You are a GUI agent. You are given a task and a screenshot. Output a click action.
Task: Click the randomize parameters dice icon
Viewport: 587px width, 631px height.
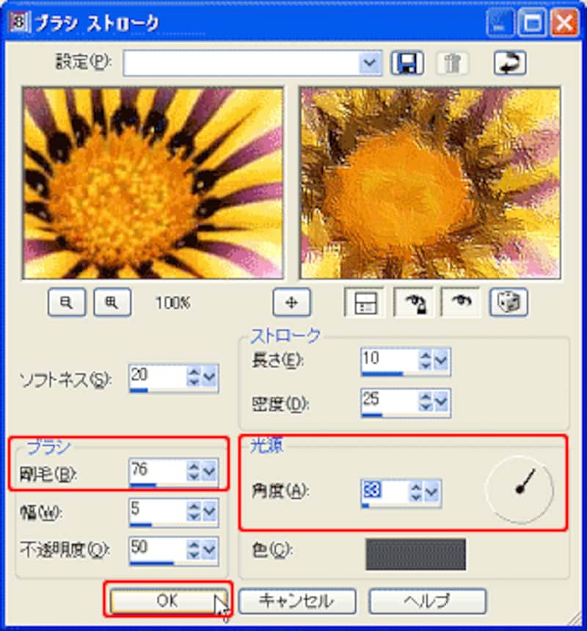coord(508,302)
